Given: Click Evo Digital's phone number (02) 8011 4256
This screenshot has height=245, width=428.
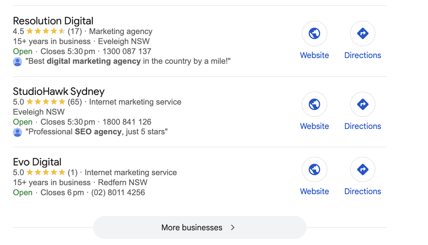Looking at the screenshot, I should [118, 193].
